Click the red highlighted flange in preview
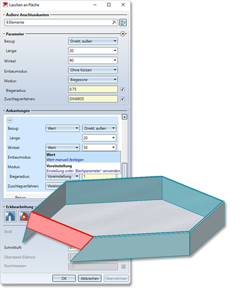The height and width of the screenshot is (290, 247). point(60,230)
